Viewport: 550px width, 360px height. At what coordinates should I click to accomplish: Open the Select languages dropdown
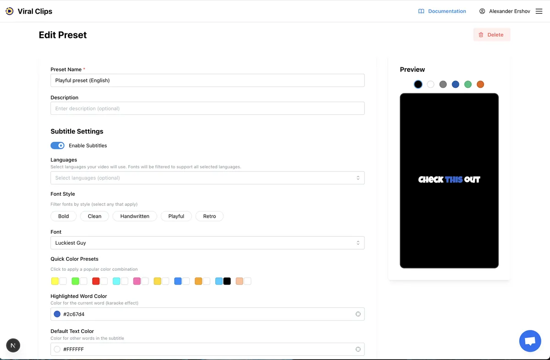207,177
